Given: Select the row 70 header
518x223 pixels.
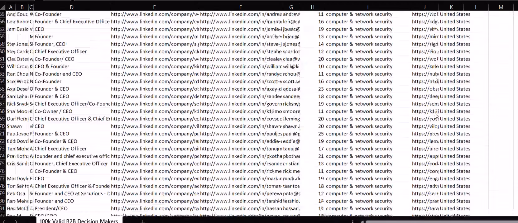Looking at the screenshot, I should point(2,126).
